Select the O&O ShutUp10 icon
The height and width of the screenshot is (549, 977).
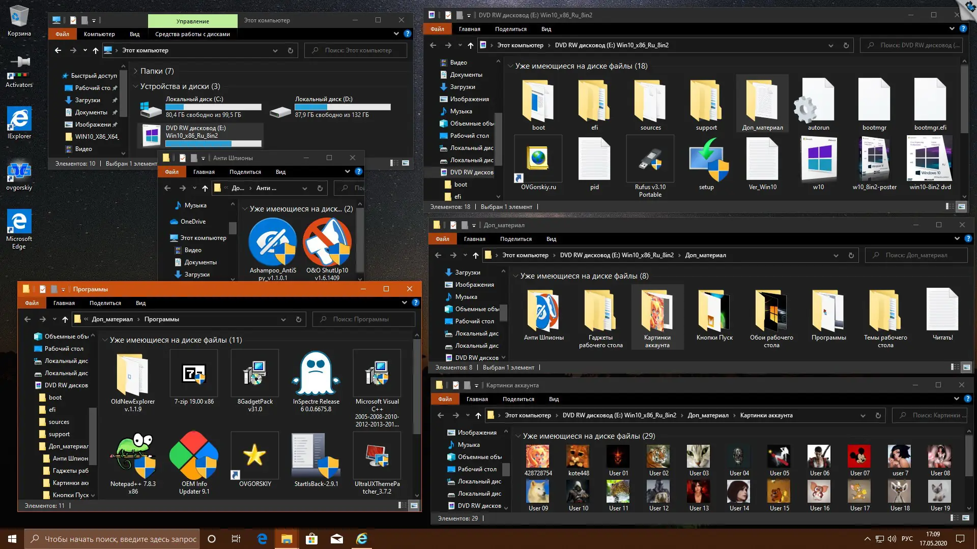click(x=327, y=241)
